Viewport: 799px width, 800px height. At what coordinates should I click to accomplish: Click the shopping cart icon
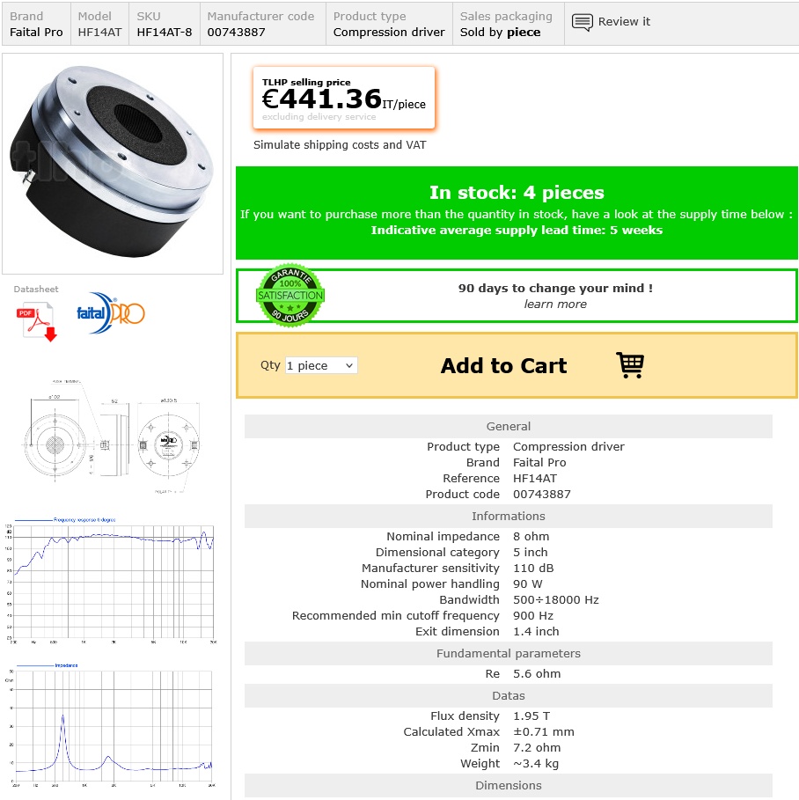[x=630, y=365]
